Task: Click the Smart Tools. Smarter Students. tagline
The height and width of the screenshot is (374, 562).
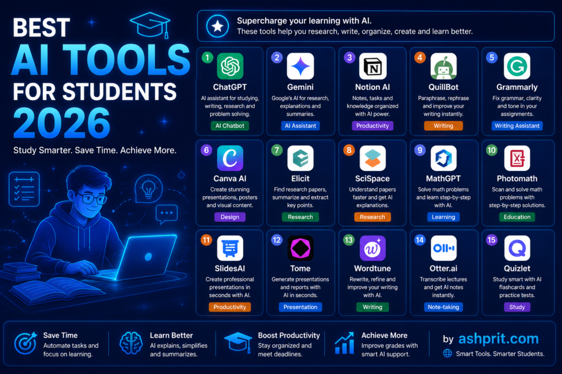Action: click(500, 354)
